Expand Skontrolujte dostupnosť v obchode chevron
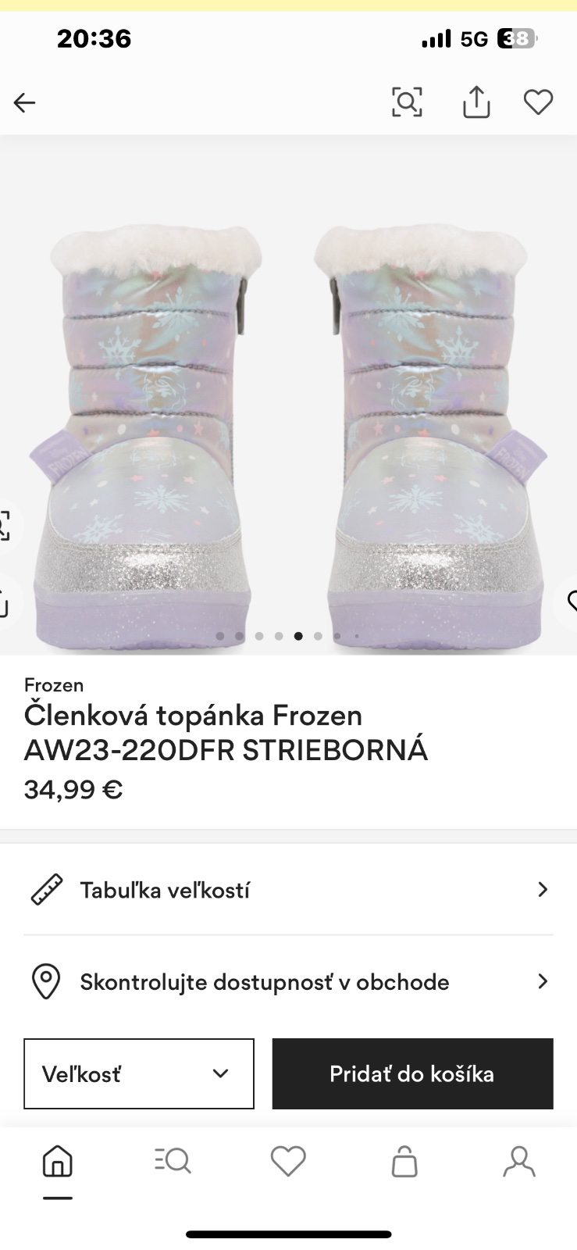Image resolution: width=577 pixels, height=1250 pixels. pos(543,981)
